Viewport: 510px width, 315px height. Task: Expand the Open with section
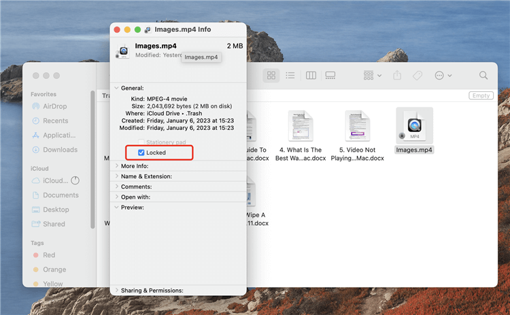coord(116,197)
